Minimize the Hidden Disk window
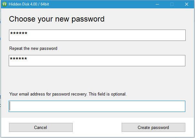The image size is (195, 138). pyautogui.click(x=157, y=4)
